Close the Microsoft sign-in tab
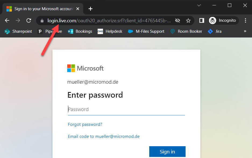Image resolution: width=252 pixels, height=158 pixels. tap(78, 9)
